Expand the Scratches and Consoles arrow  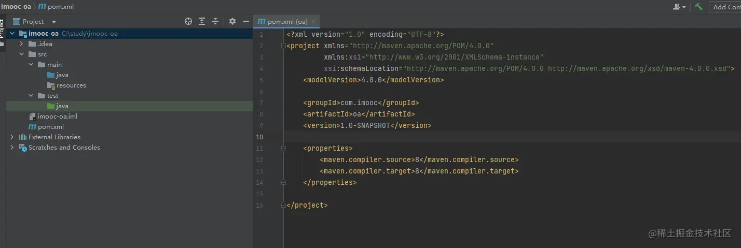[12, 148]
